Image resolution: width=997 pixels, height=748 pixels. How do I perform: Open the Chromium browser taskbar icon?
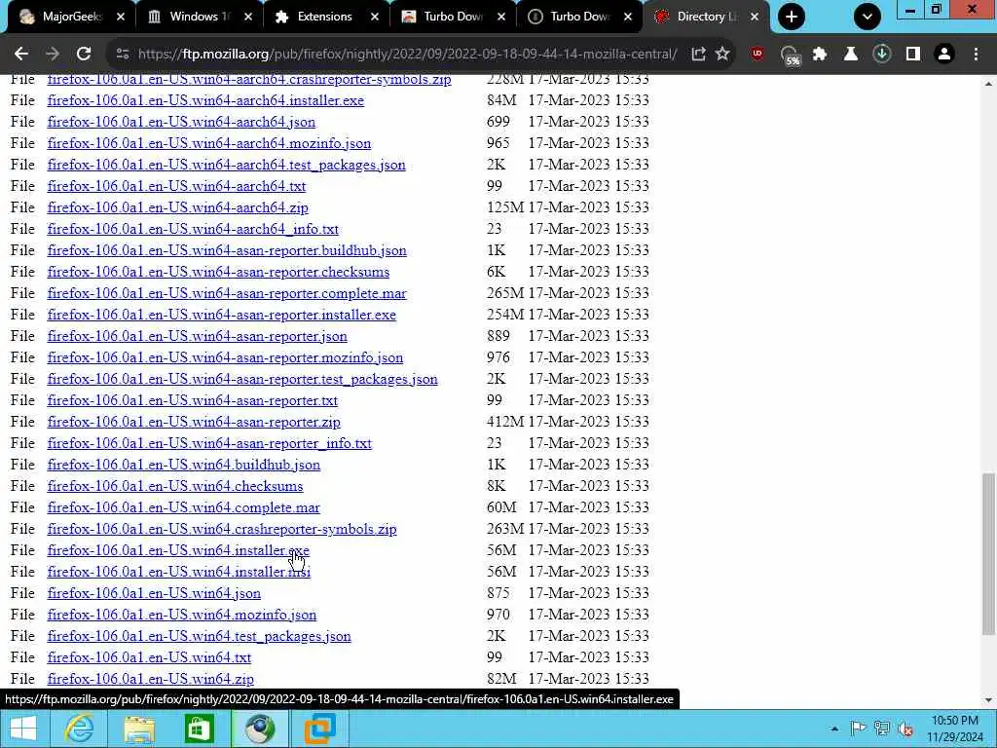259,729
